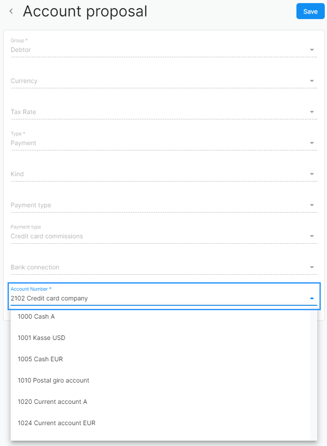Choose 1001 Kasse USD from list
Image resolution: width=327 pixels, height=446 pixels.
coord(160,338)
